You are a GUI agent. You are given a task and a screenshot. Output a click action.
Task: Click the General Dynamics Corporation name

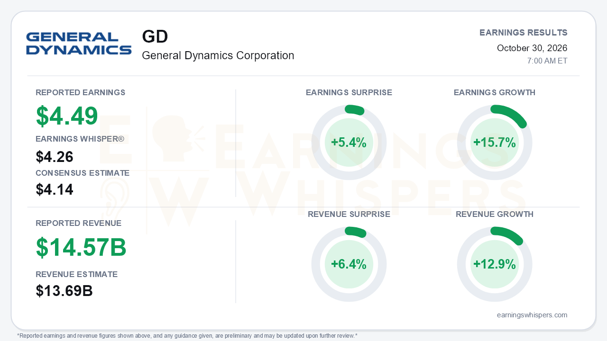(x=218, y=55)
